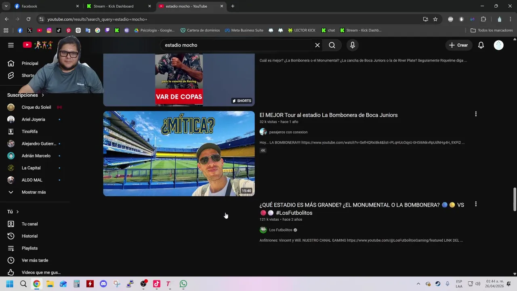Open the Chrome extensions puzzle icon
This screenshot has height=291, width=517.
pos(483,19)
